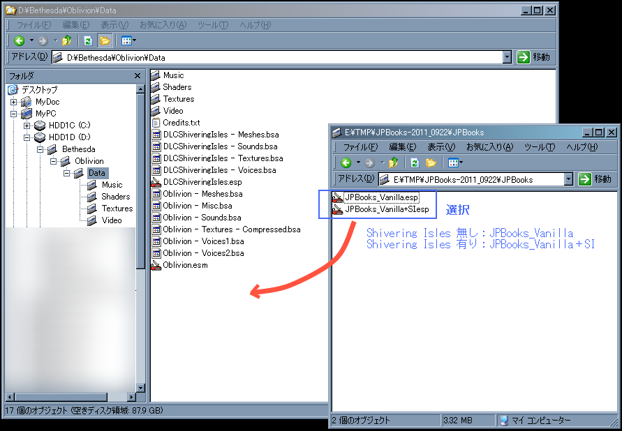Select the JPBooks_Vanilla.esp file
The height and width of the screenshot is (431, 622).
381,197
